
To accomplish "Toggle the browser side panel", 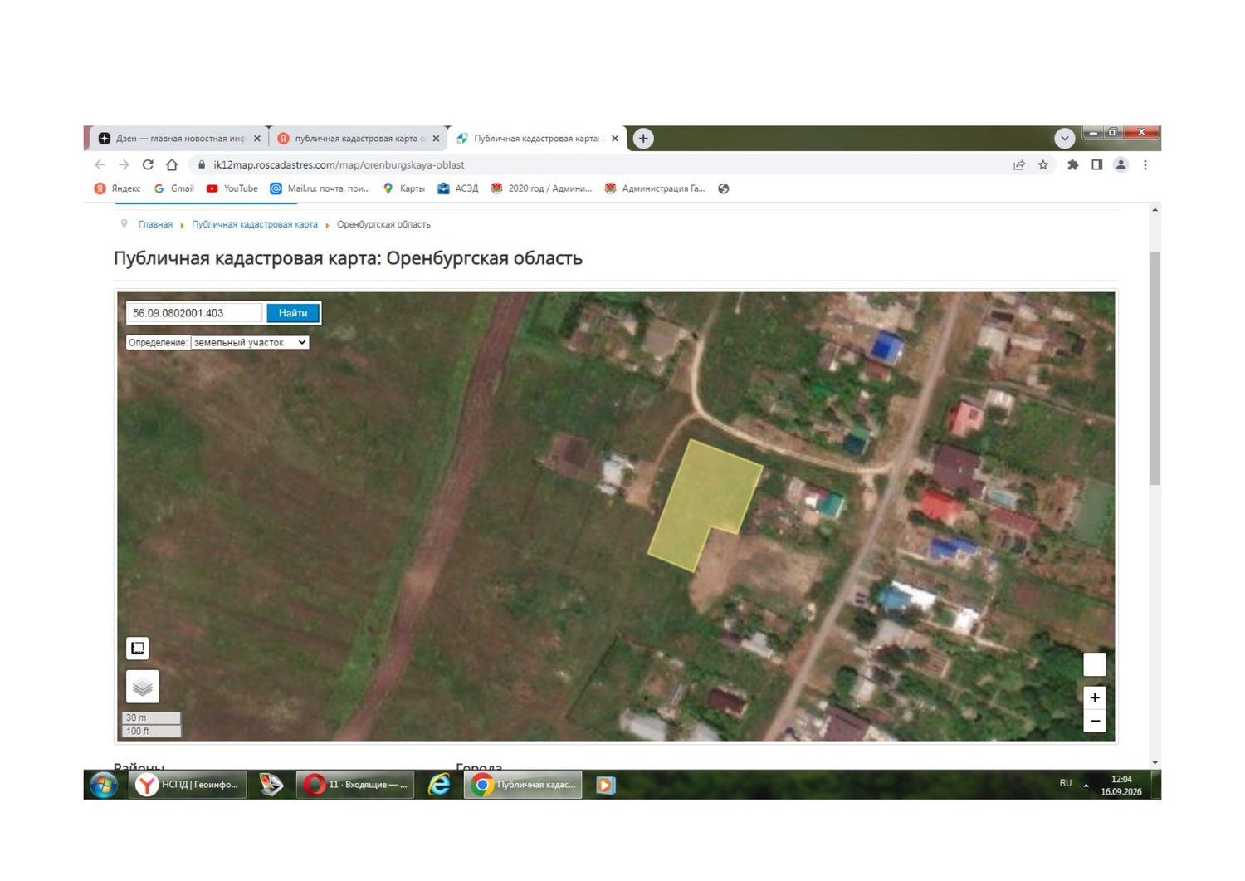I will (x=1097, y=165).
